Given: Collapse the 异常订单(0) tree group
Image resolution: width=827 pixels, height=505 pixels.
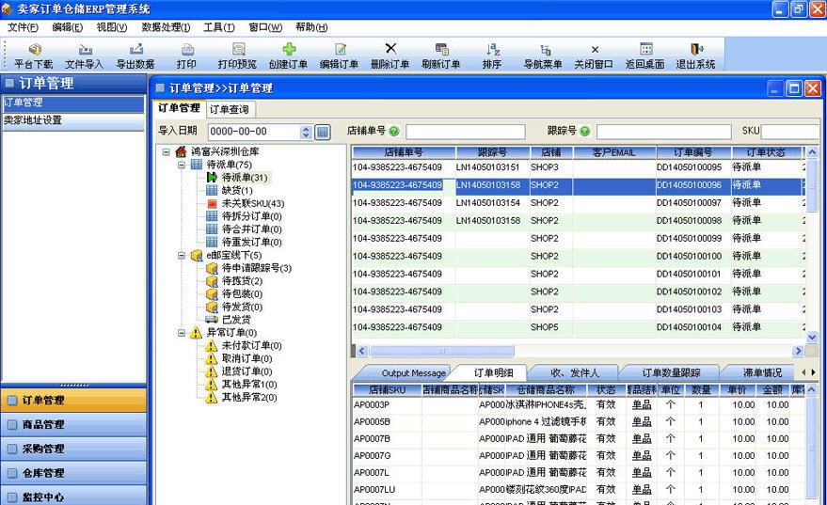Looking at the screenshot, I should point(182,333).
